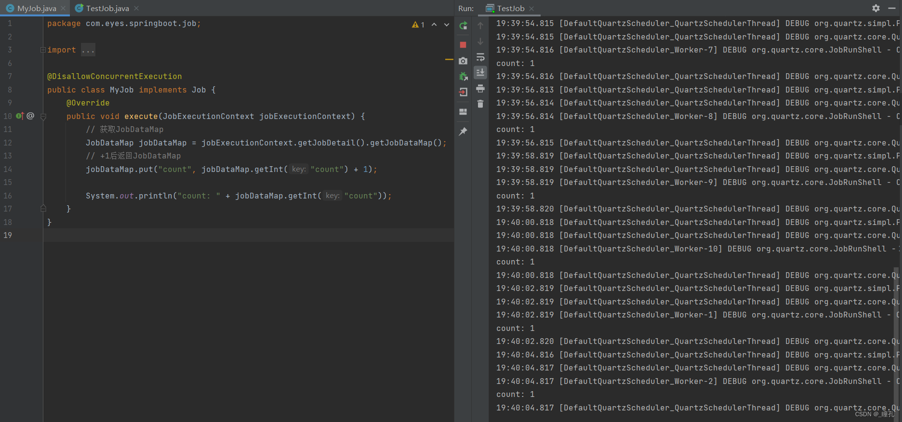Switch to the MyJob.java tab
The width and height of the screenshot is (902, 422).
tap(35, 8)
